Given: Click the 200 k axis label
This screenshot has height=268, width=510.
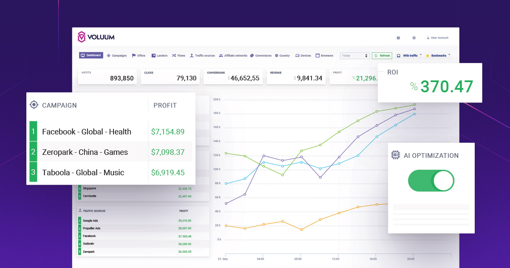Looking at the screenshot, I should click(217, 100).
